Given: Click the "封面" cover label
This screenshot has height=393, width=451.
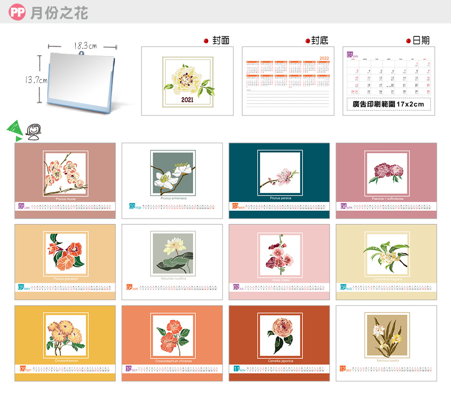Looking at the screenshot, I should 221,40.
